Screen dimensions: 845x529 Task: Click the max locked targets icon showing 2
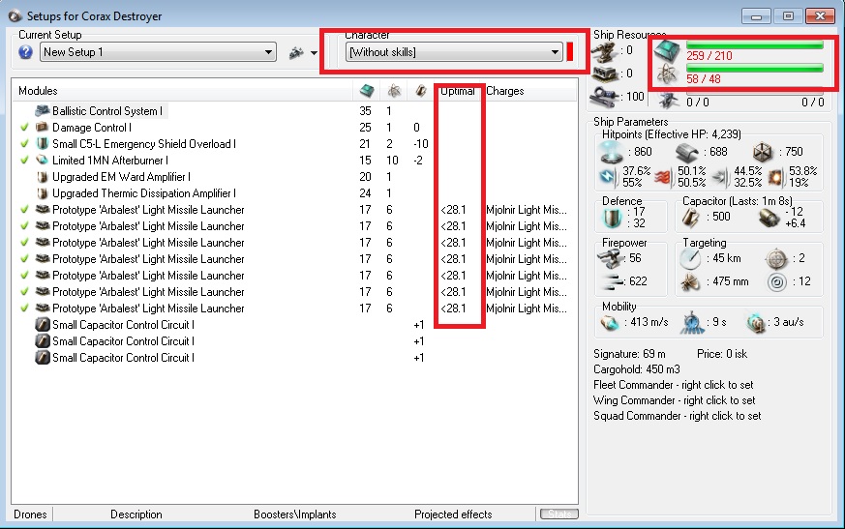776,259
